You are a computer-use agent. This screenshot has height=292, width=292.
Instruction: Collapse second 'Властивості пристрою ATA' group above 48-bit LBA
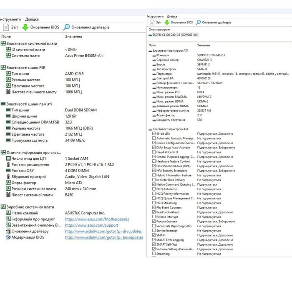pyautogui.click(x=150, y=129)
